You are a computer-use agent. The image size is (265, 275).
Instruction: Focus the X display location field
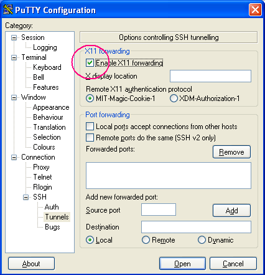click(210, 76)
